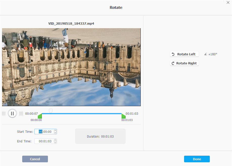
Task: Click the dotted icon right of pause
Action: [21, 114]
